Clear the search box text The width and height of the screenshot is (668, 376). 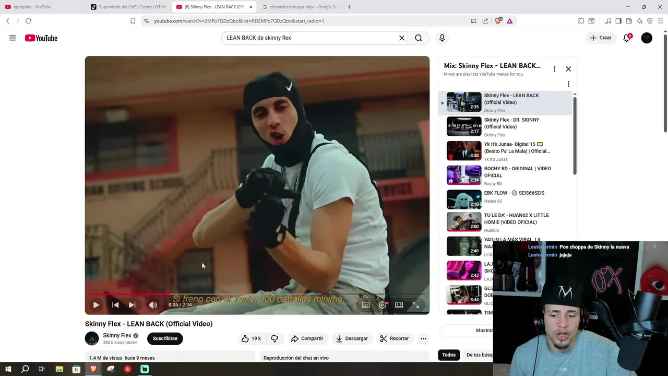coord(402,38)
